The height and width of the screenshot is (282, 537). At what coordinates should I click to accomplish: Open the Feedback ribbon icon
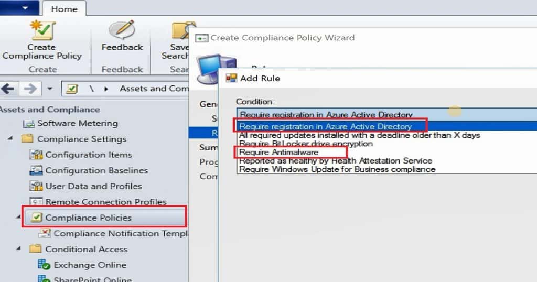coord(122,30)
